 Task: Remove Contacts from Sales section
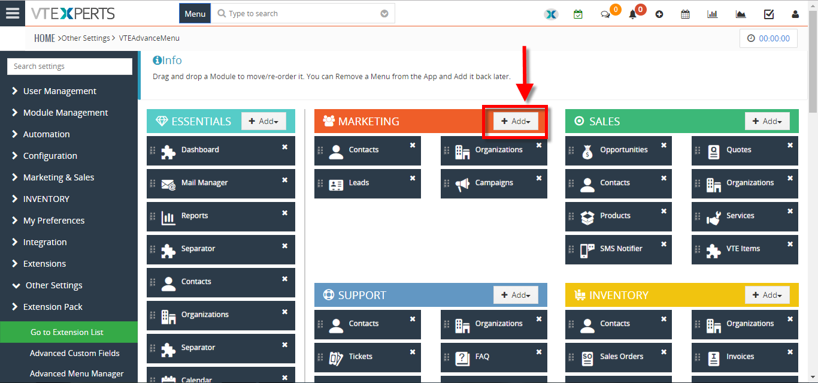click(x=664, y=178)
